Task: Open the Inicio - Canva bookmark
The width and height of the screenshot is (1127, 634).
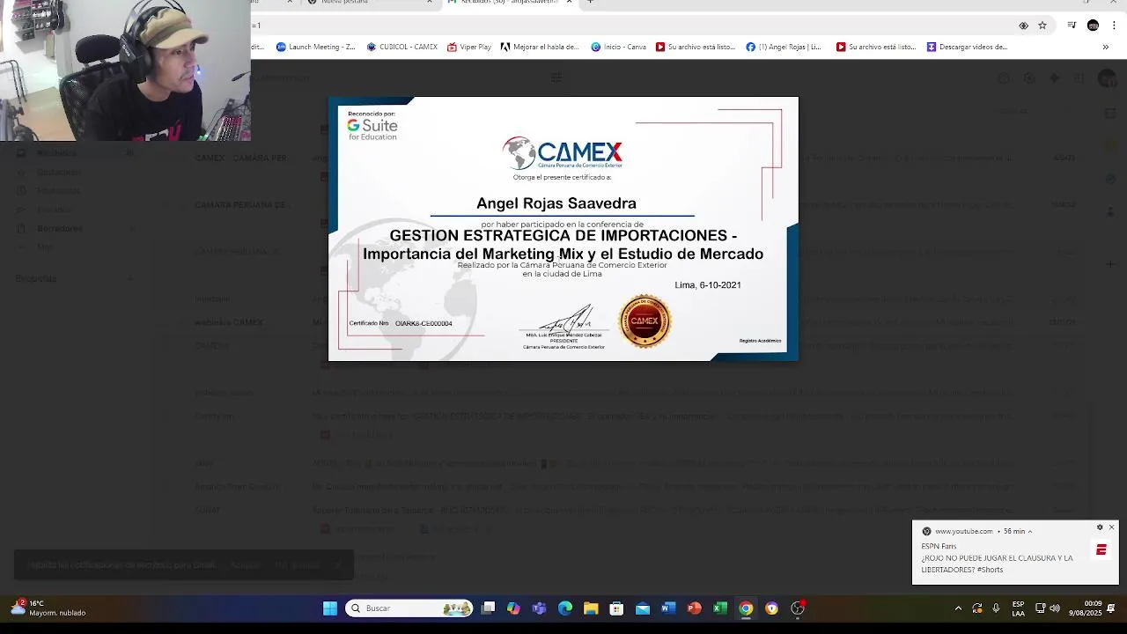Action: (x=618, y=47)
